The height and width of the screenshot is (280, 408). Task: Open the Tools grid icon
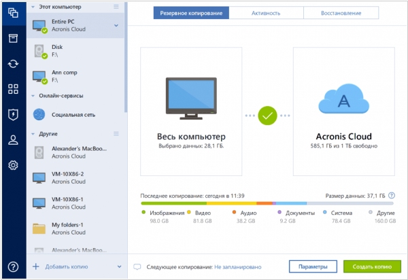[x=13, y=89]
